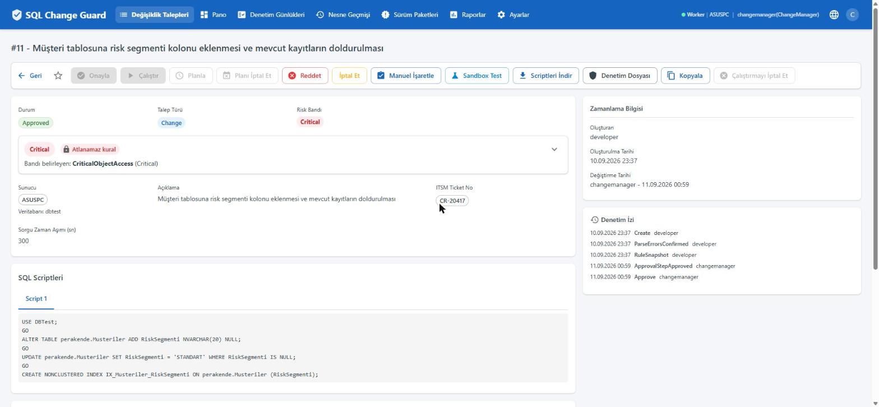Click the SQL Change Guard shield logo
Image resolution: width=879 pixels, height=407 pixels.
coord(17,15)
